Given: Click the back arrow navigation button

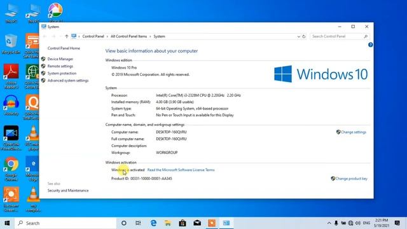Looking at the screenshot, I should tap(45, 36).
